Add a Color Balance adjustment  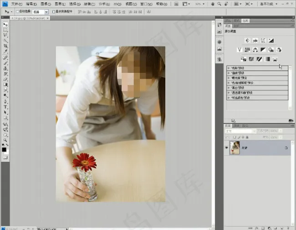point(255,50)
